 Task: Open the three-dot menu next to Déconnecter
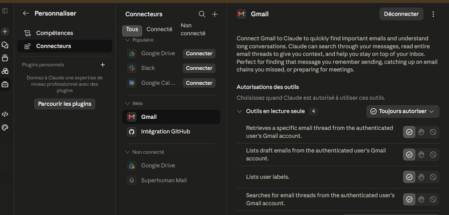433,14
